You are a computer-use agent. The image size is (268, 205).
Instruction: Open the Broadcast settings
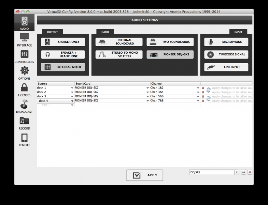(x=24, y=106)
